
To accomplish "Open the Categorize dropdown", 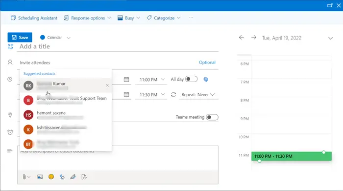I will click(x=164, y=18).
